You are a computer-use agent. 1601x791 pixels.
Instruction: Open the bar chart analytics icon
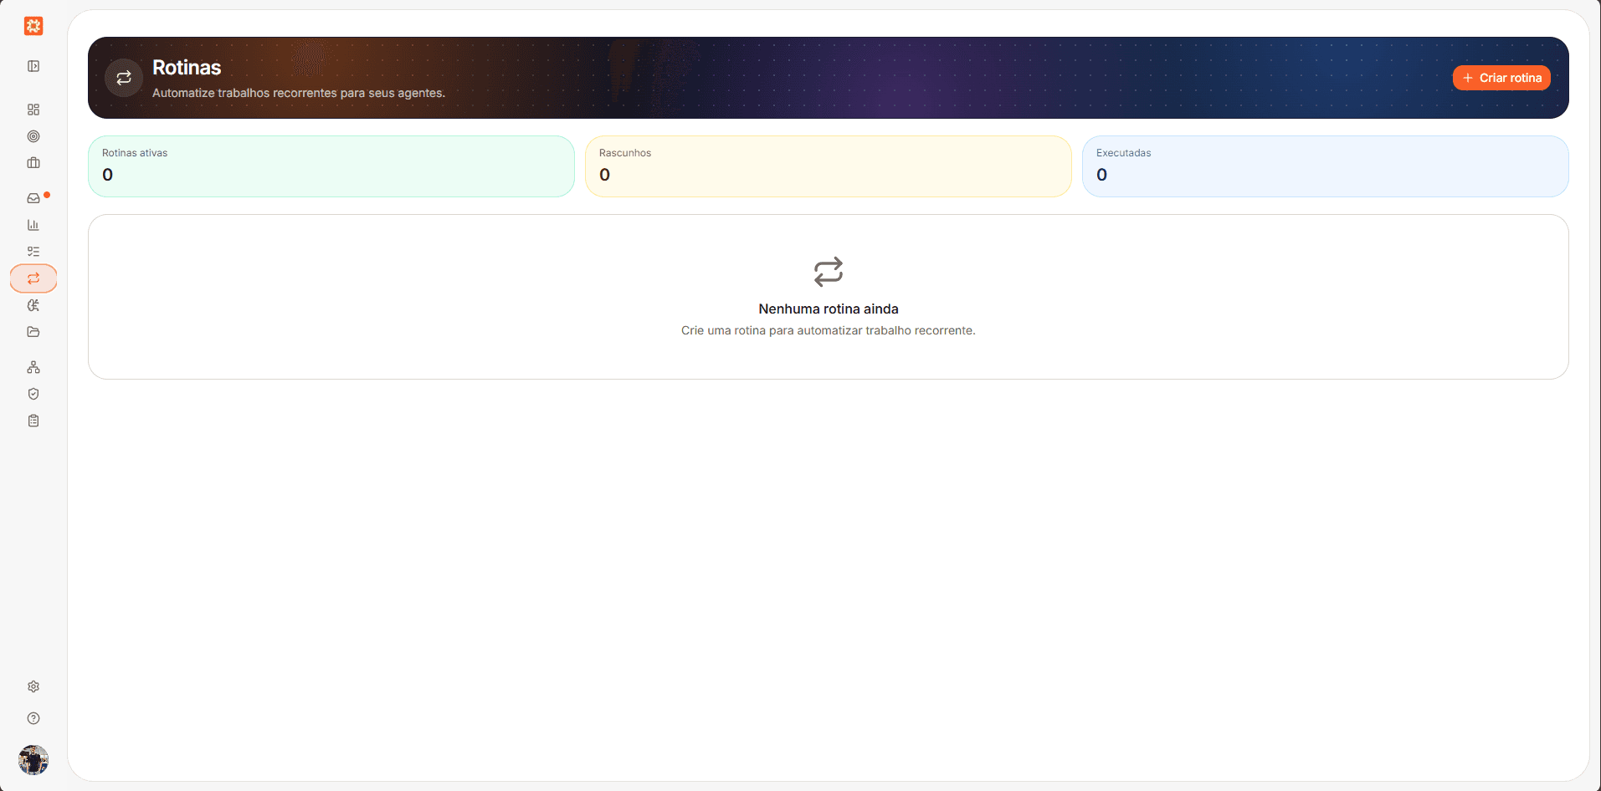tap(33, 225)
